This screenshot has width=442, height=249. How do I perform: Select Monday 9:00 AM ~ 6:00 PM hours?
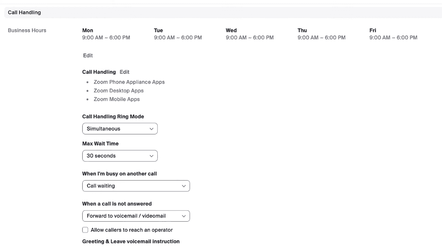pos(106,38)
